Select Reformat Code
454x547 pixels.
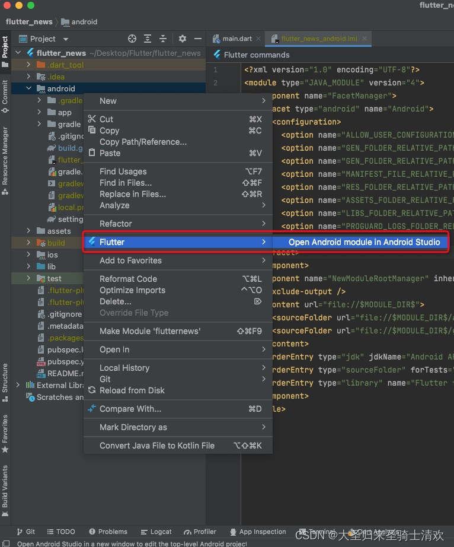(x=178, y=279)
